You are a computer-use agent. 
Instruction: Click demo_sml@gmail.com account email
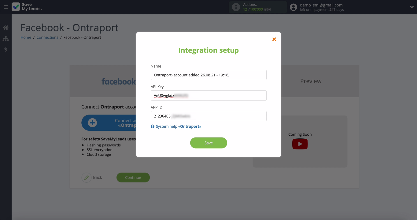click(x=321, y=5)
